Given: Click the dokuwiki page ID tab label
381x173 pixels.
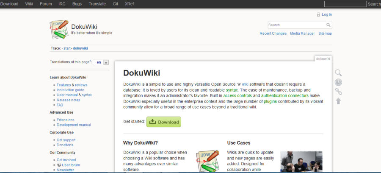Looking at the screenshot, I should pos(323,59).
